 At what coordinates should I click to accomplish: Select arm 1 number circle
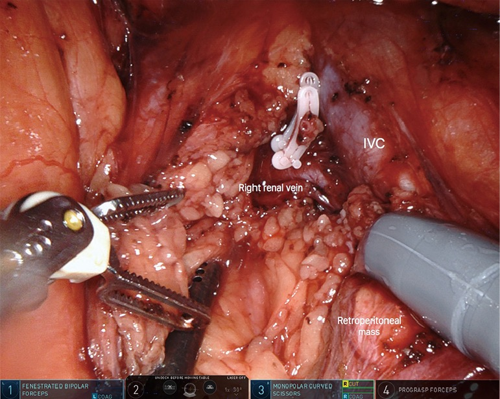[x=11, y=390]
